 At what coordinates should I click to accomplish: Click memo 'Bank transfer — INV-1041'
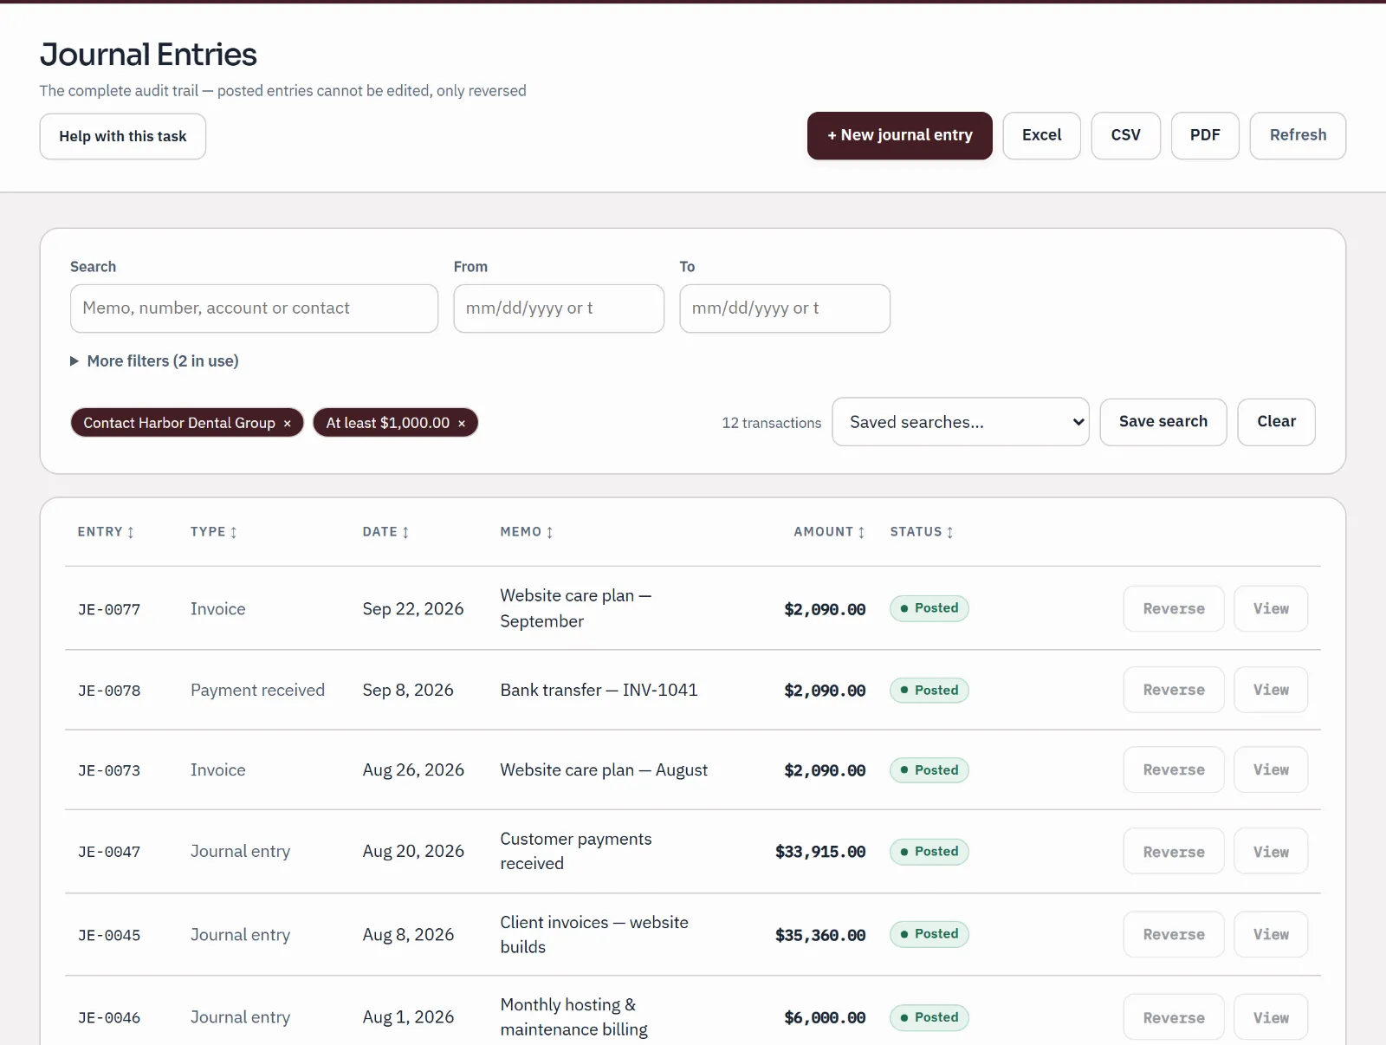click(x=599, y=690)
